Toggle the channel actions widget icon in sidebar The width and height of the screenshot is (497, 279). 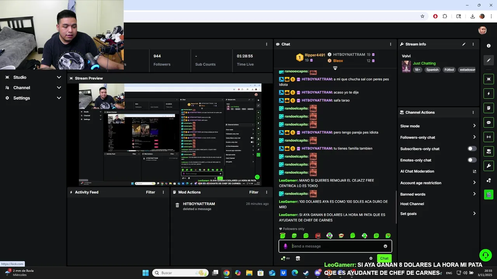click(488, 151)
